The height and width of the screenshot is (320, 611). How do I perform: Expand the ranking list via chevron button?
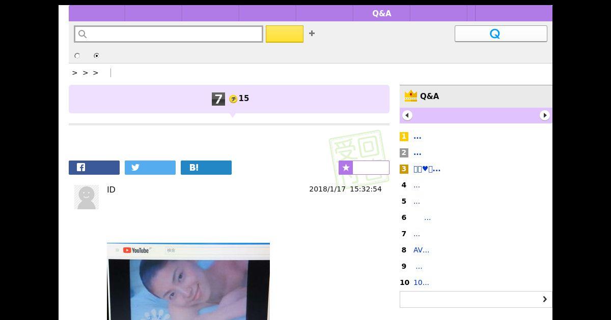pyautogui.click(x=476, y=299)
